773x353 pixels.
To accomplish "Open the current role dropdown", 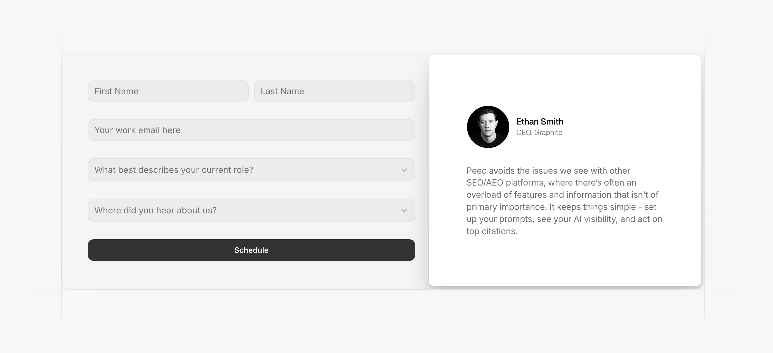I will pyautogui.click(x=251, y=170).
